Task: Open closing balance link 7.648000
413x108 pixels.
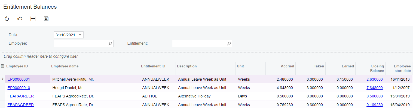Action: pyautogui.click(x=375, y=88)
